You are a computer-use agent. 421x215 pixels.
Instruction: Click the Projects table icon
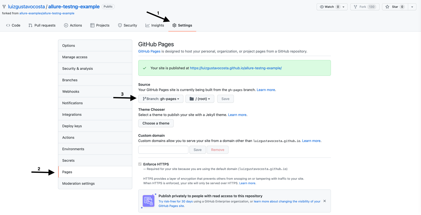92,25
